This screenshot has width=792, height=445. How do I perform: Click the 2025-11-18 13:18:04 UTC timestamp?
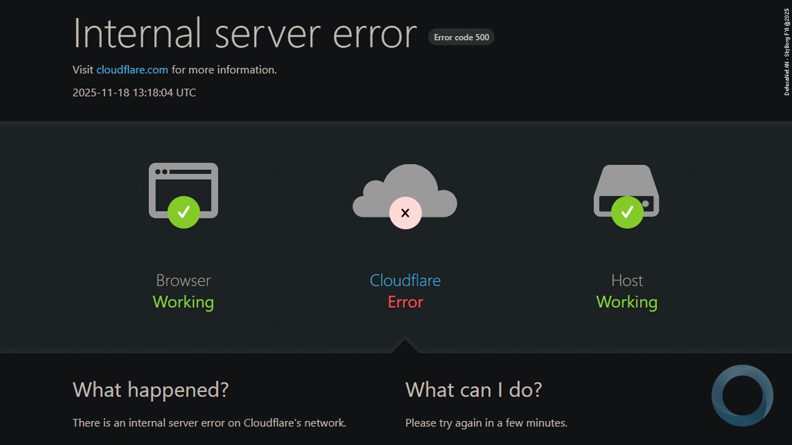(x=134, y=93)
